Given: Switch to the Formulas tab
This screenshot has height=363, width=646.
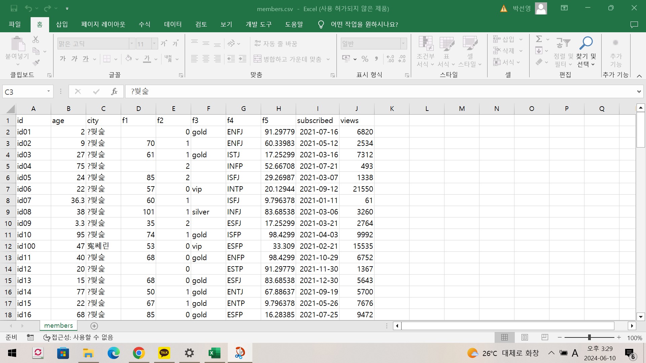Looking at the screenshot, I should (144, 25).
